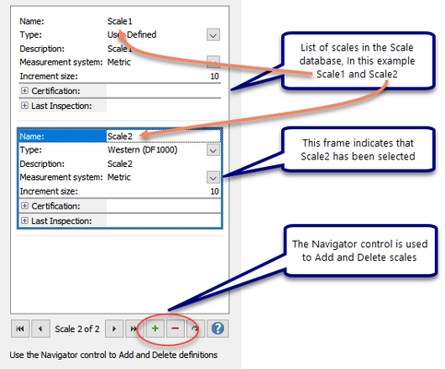Select the Scale2 name field
Screen dimensions: 445x369
point(163,137)
